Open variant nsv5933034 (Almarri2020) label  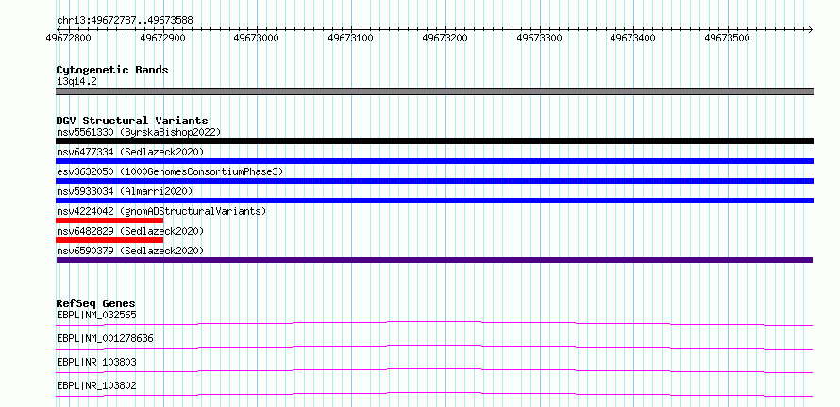click(125, 191)
